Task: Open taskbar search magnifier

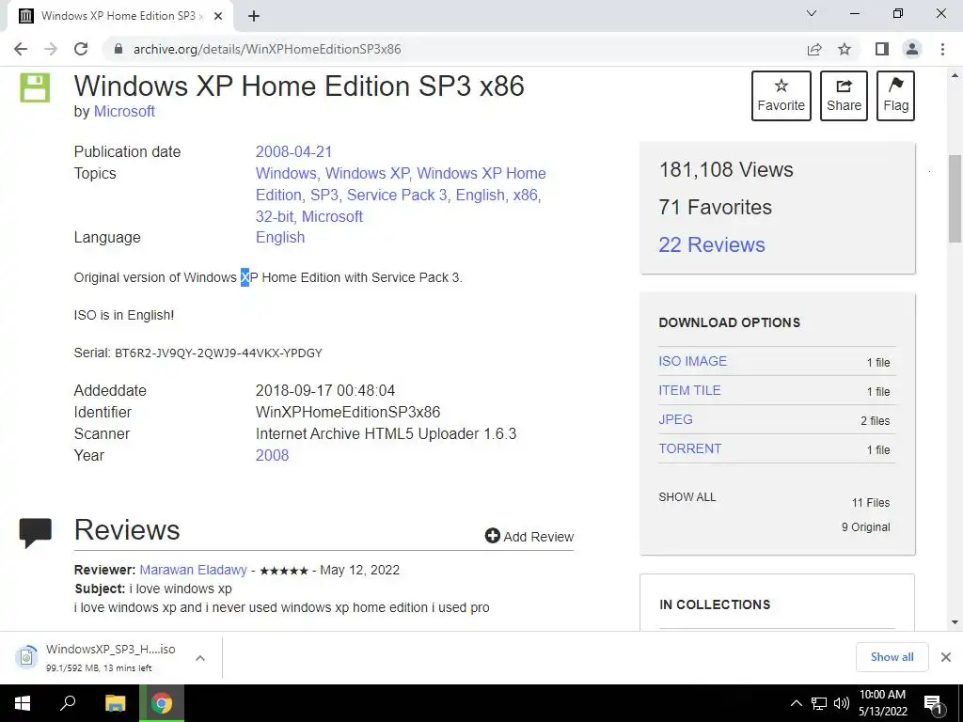Action: pyautogui.click(x=68, y=703)
